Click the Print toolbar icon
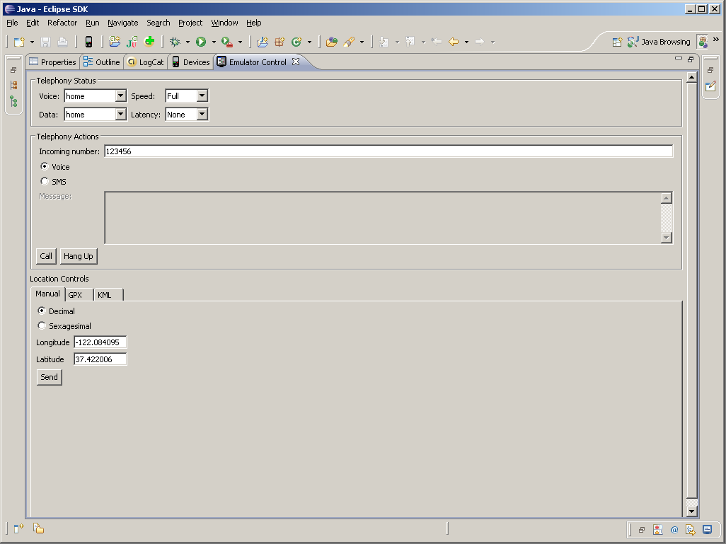 pos(62,42)
